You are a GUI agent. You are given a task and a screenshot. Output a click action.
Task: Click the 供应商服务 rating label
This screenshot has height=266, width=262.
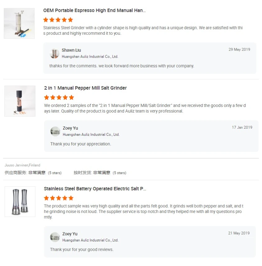coord(16,173)
